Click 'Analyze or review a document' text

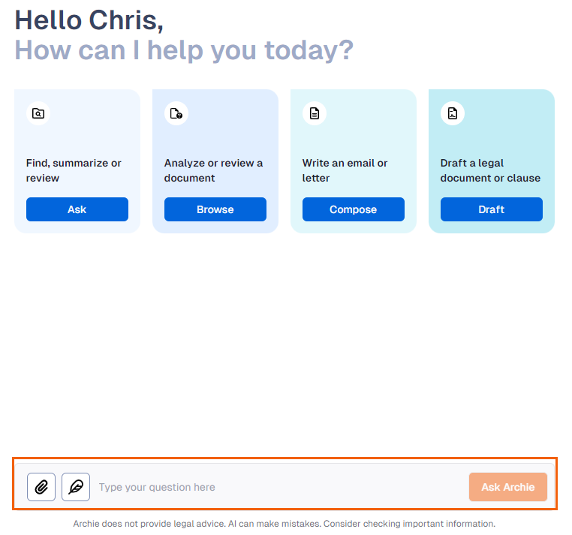tap(213, 170)
